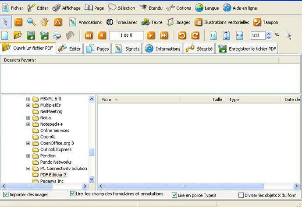Image resolution: width=302 pixels, height=207 pixels.
Task: Sort files by Type column header
Action: 253,100
